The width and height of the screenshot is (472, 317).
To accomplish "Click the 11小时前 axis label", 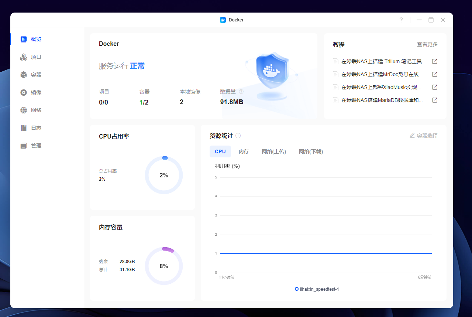I will pos(227,277).
